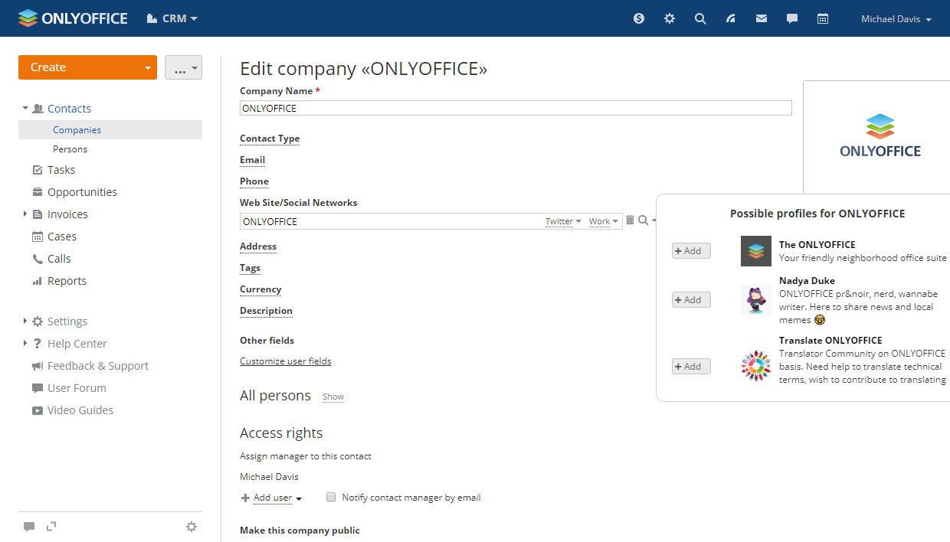Open the mail envelope icon in top bar
950x542 pixels.
(762, 18)
